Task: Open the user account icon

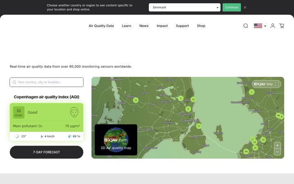Action: point(273,26)
